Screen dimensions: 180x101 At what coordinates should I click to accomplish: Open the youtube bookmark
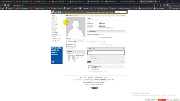(x=74, y=8)
